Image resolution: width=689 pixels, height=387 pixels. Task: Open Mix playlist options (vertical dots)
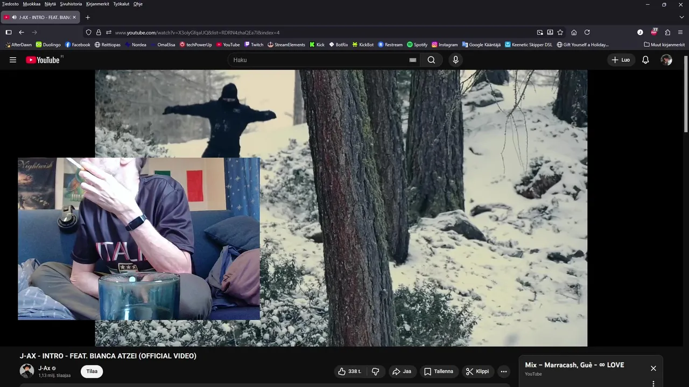tap(653, 384)
